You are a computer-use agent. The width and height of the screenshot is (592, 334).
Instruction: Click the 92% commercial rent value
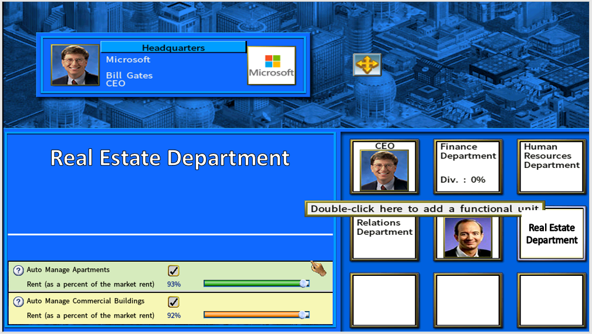pyautogui.click(x=174, y=315)
